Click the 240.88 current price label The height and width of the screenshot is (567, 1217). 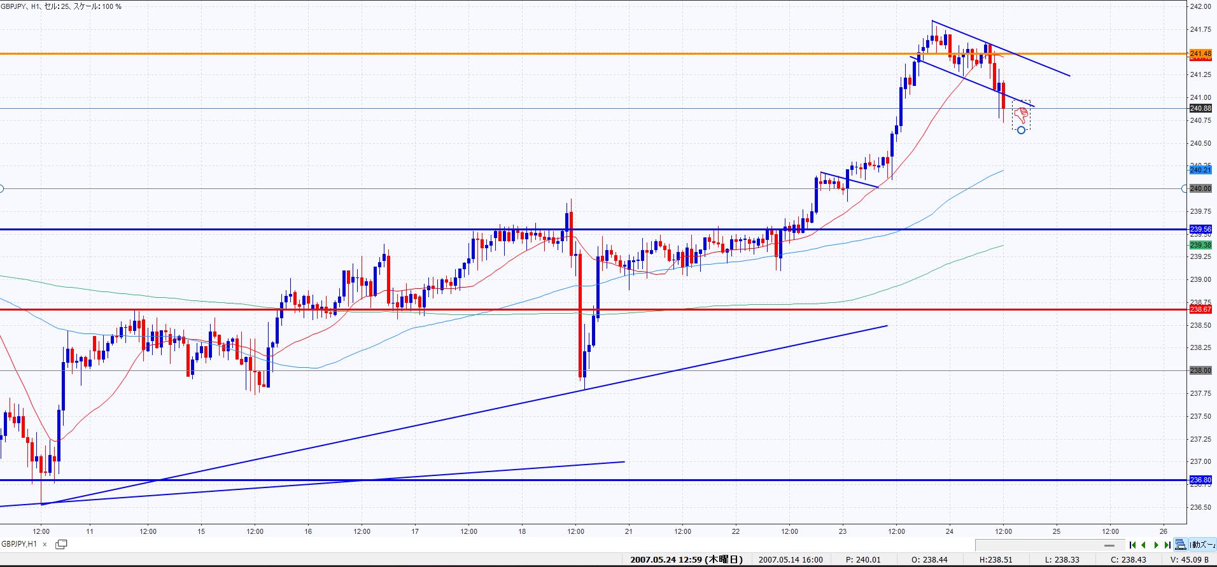click(1200, 108)
